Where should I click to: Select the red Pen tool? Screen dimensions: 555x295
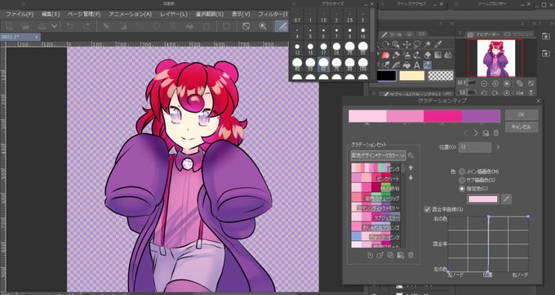pos(385,55)
